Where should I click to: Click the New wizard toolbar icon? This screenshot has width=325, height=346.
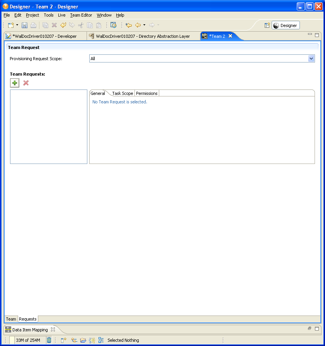click(x=11, y=25)
